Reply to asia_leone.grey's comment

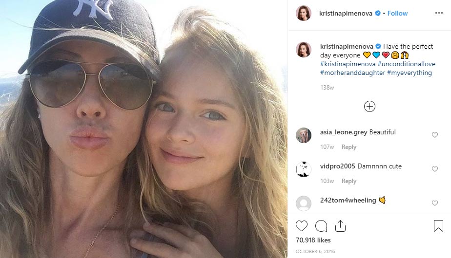click(348, 147)
